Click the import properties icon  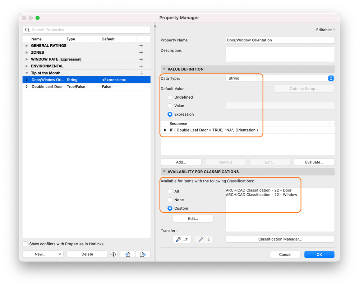point(128,254)
